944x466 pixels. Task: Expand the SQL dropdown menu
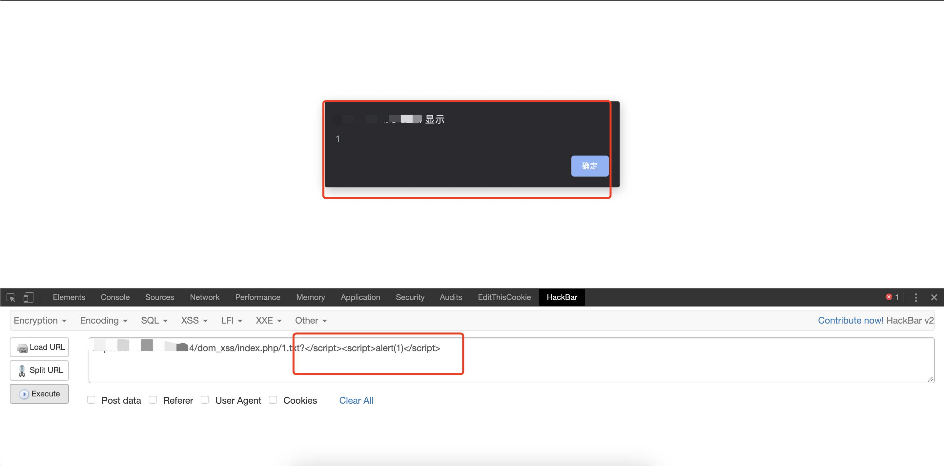click(x=154, y=320)
